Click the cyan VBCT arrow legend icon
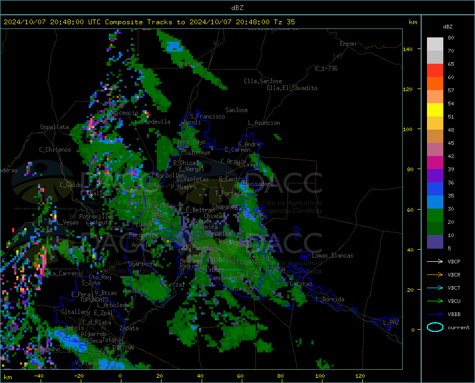This screenshot has height=383, width=475. 435,288
